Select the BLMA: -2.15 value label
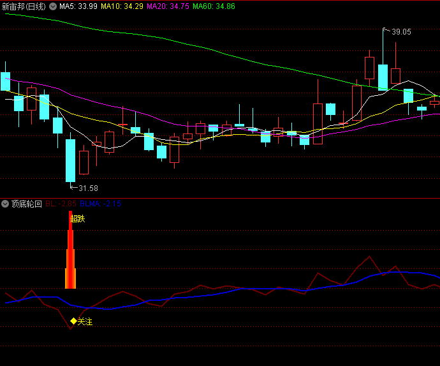 [x=100, y=204]
